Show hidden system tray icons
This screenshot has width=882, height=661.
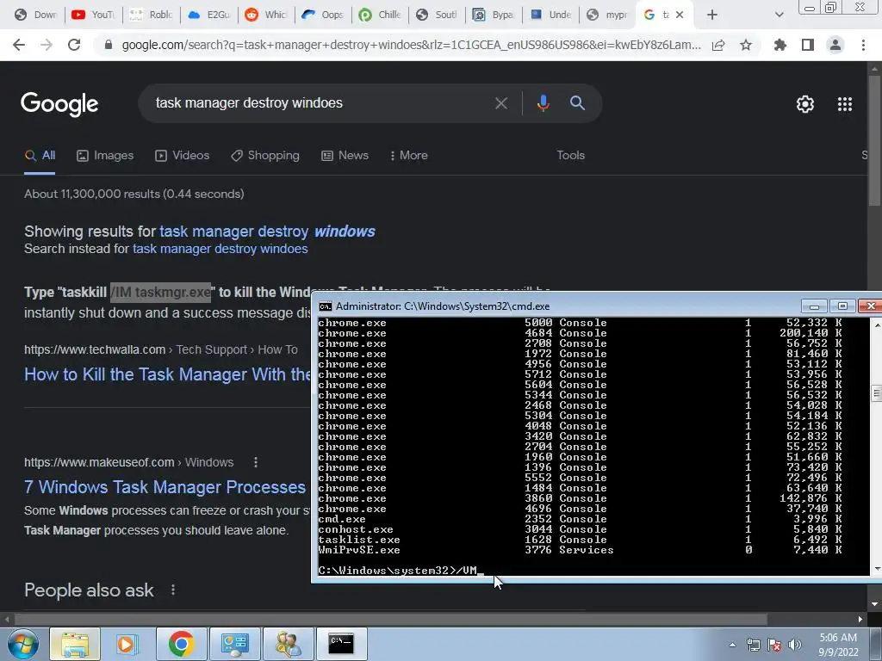click(732, 645)
